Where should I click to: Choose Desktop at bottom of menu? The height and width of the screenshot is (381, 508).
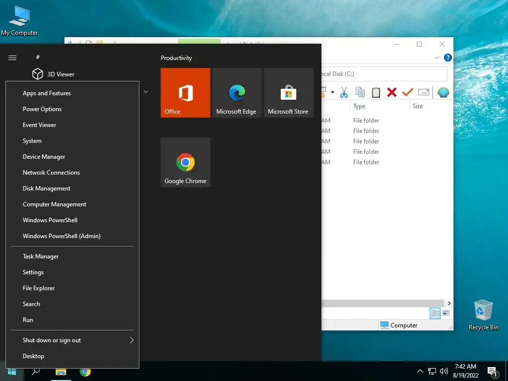click(x=72, y=356)
